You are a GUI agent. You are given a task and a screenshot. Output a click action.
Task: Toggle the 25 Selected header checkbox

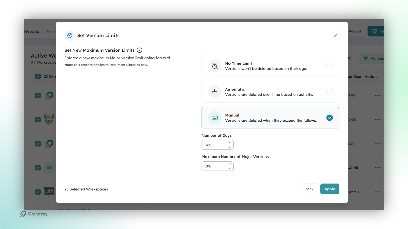[38, 76]
